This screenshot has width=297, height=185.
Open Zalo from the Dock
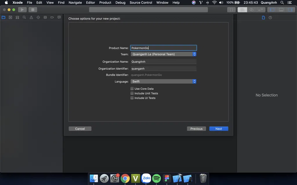(146, 178)
